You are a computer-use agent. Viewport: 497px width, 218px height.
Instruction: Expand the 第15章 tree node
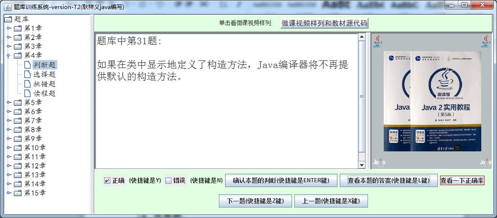[9, 193]
